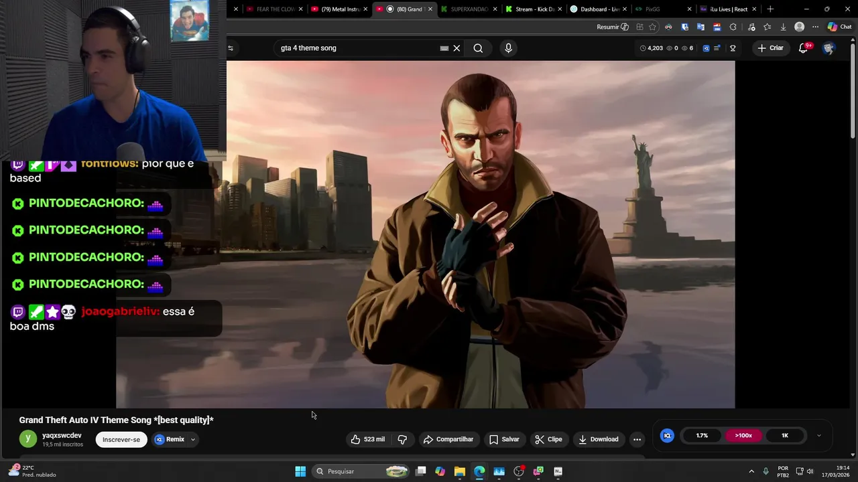Click the vidIQ trophy icon in header
The image size is (858, 482).
pos(733,48)
